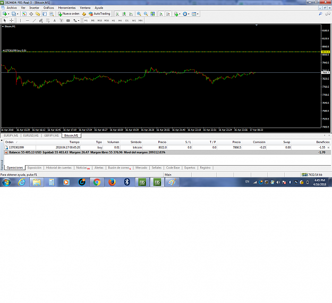Open the MetaEditor yellow book icon
This screenshot has height=303, width=332.
(x=84, y=14)
